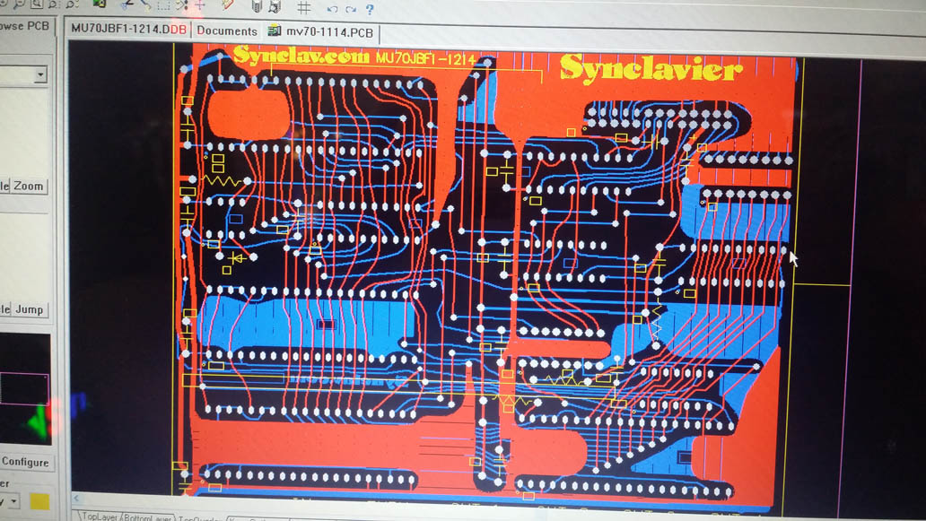Open the green 3D board view icon

(x=100, y=4)
